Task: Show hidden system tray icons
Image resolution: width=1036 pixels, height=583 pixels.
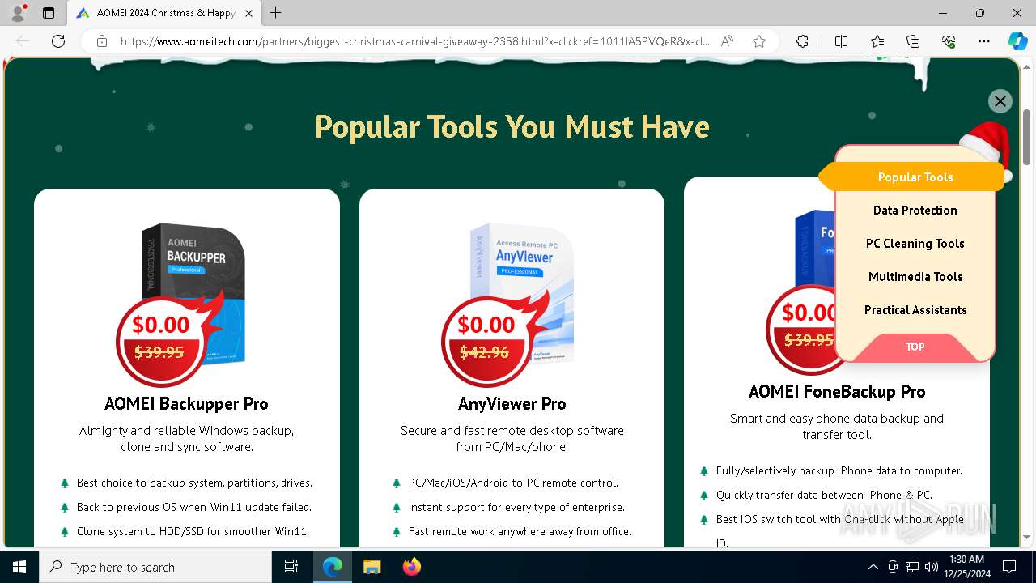Action: [x=873, y=567]
